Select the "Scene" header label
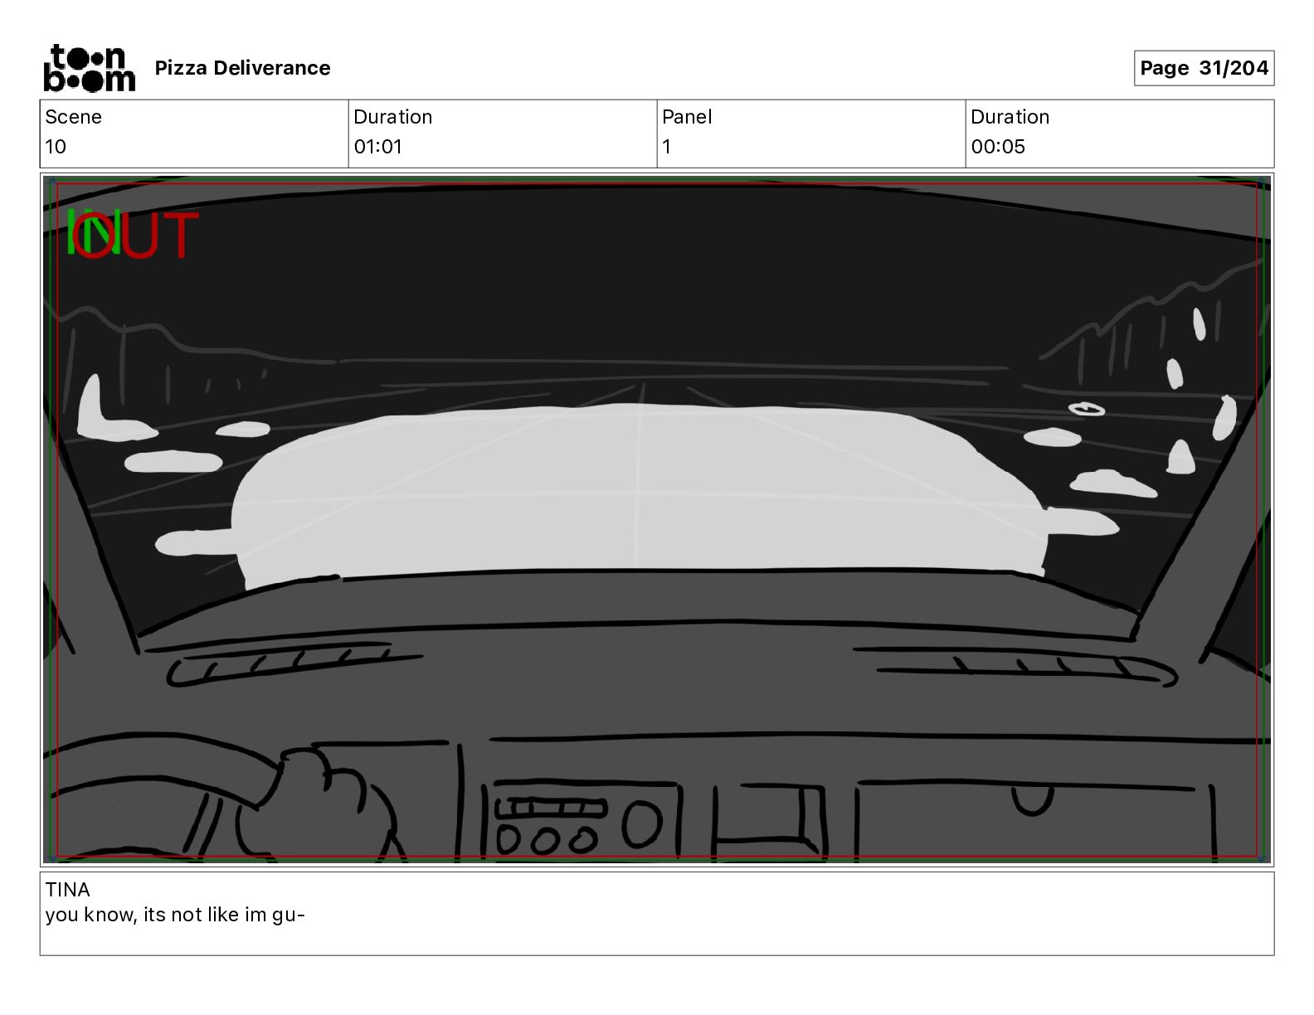1314x1015 pixels. coord(73,117)
